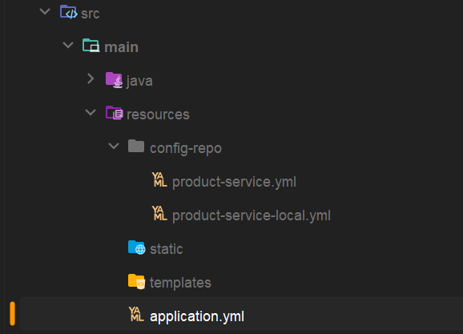Screen dimensions: 463x334
Task: Click the blue static web folder icon
Action: click(136, 247)
